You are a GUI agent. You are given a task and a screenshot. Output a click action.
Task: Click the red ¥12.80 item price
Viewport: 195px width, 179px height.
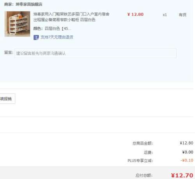(135, 14)
